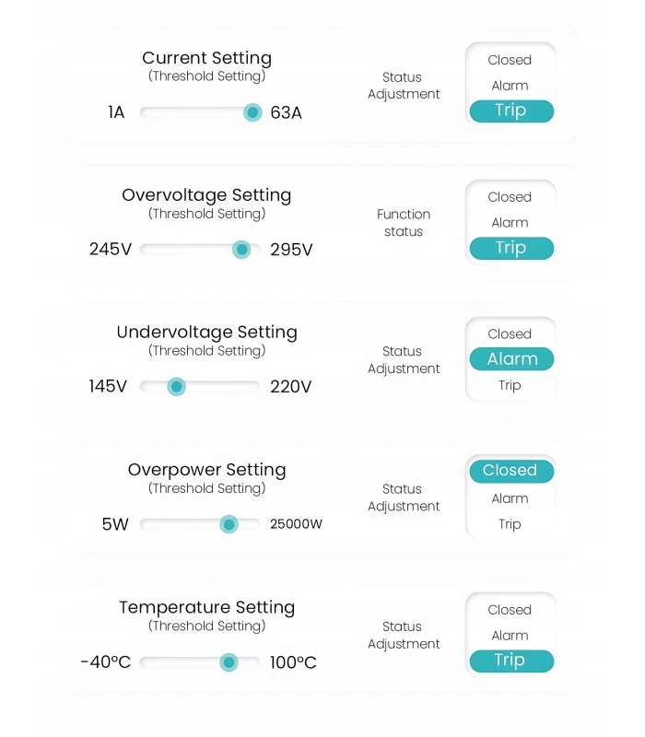The width and height of the screenshot is (645, 737).
Task: Choose Alarm for Overpower Setting
Action: point(510,498)
